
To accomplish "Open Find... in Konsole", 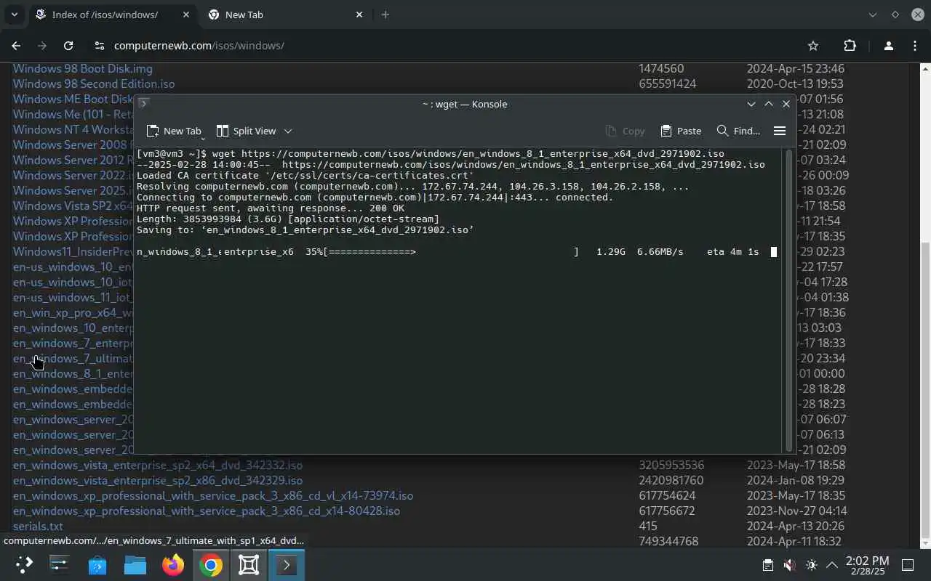I will (738, 131).
